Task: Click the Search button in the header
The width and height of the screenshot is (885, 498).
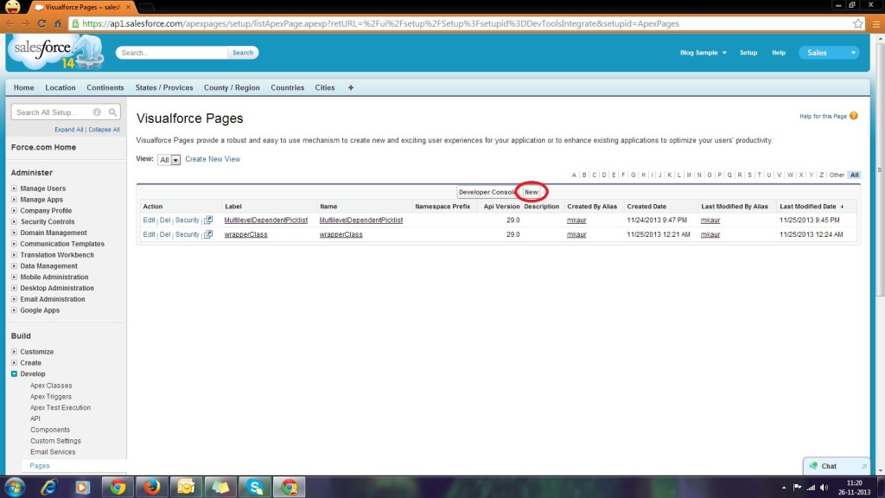Action: click(243, 53)
